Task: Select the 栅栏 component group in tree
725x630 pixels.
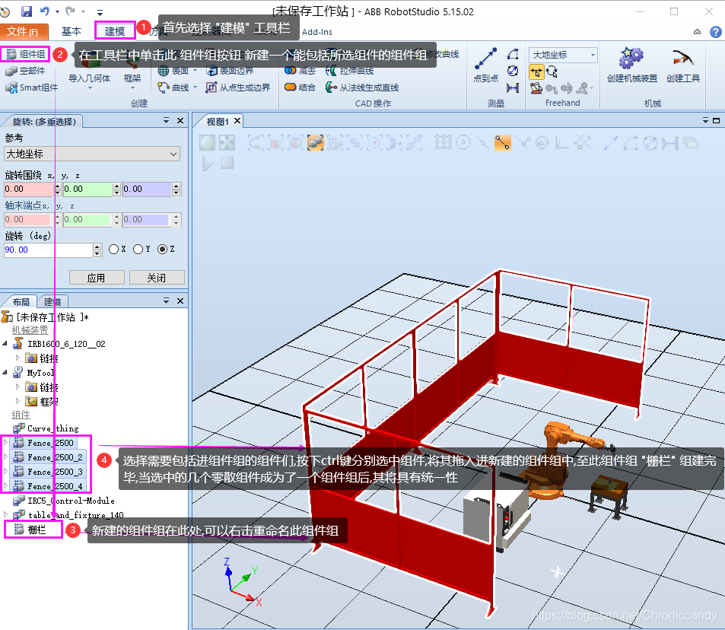Action: tap(33, 530)
